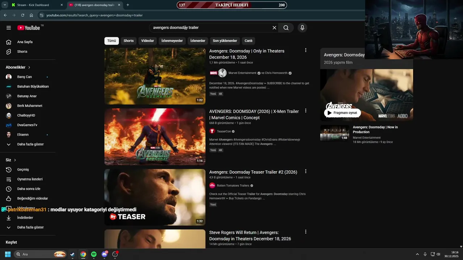Open Windows Start menu
Image resolution: width=463 pixels, height=260 pixels.
point(8,254)
